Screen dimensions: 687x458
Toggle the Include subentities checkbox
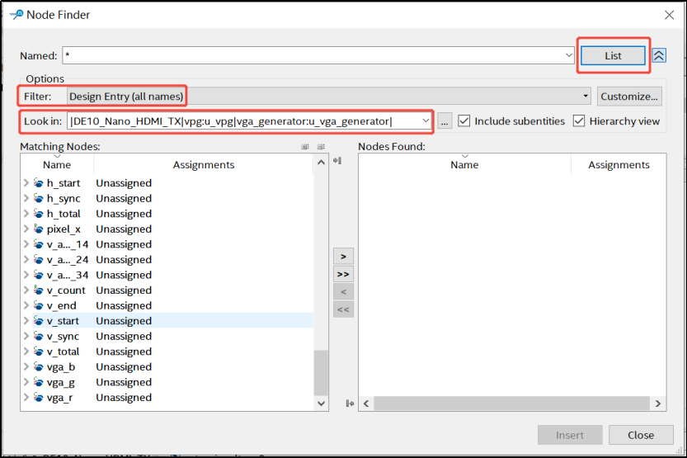(x=464, y=121)
